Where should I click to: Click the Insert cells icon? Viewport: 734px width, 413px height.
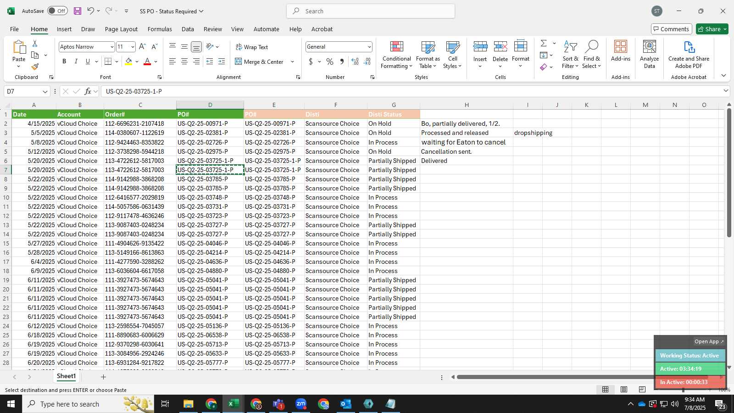[480, 47]
